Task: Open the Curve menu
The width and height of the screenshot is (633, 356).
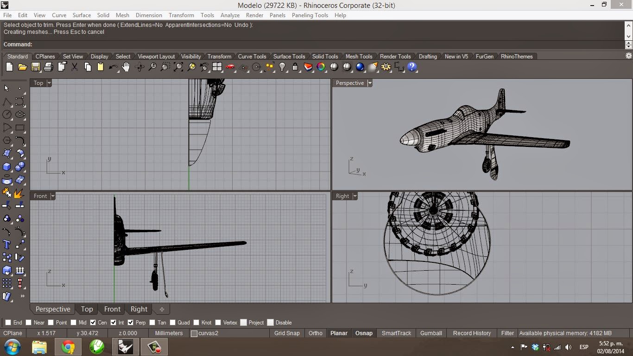Action: [59, 15]
